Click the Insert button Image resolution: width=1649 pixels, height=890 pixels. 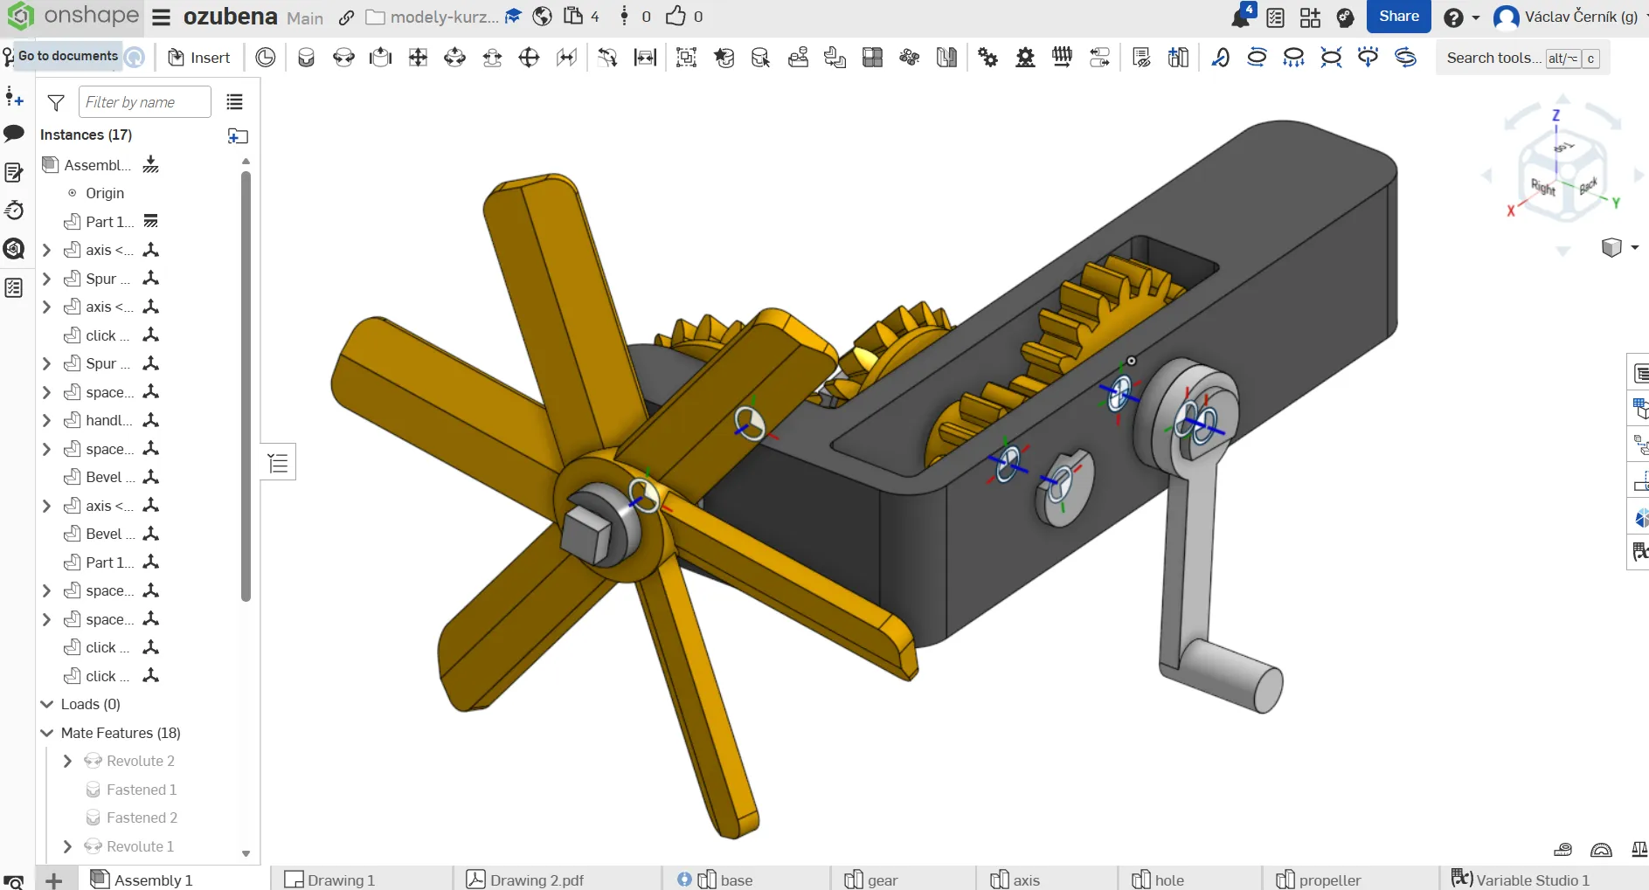tap(199, 58)
